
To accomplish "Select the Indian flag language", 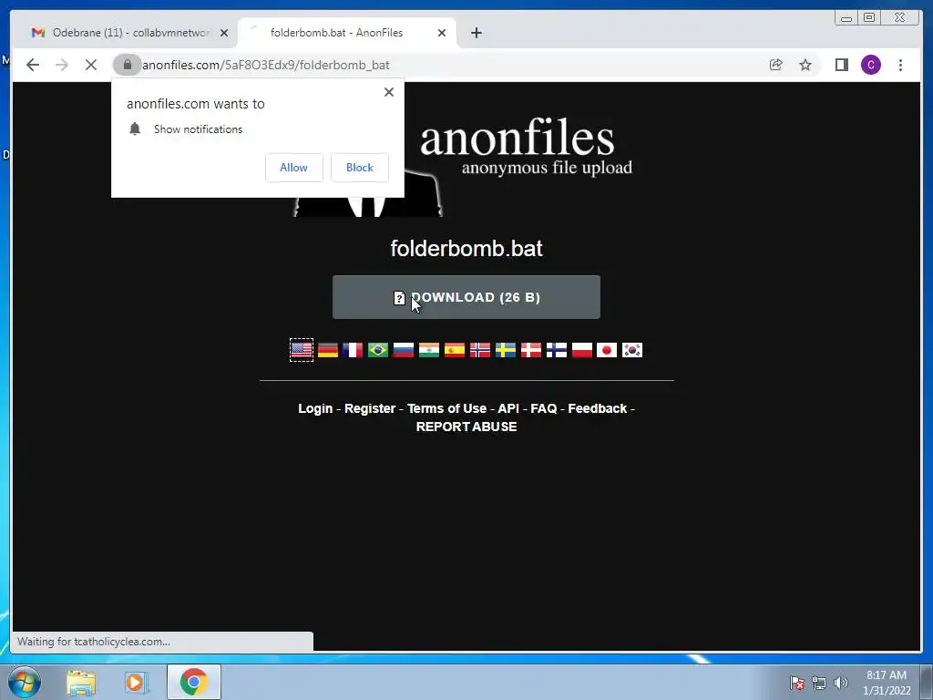I will point(429,350).
